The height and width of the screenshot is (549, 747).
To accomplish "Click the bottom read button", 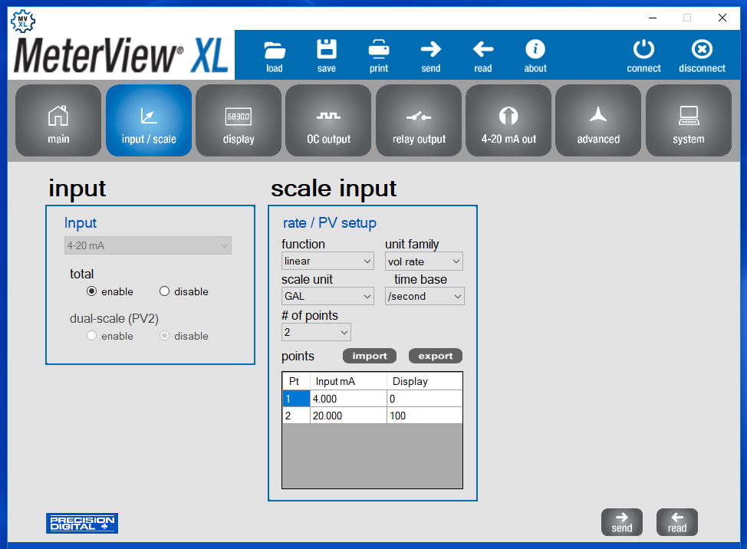I will (x=677, y=522).
